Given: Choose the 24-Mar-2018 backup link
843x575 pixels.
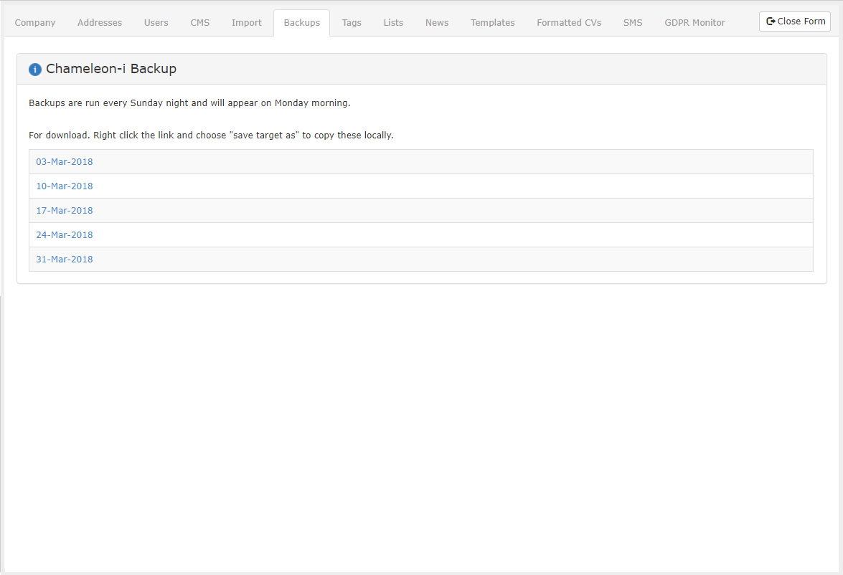Looking at the screenshot, I should [65, 235].
